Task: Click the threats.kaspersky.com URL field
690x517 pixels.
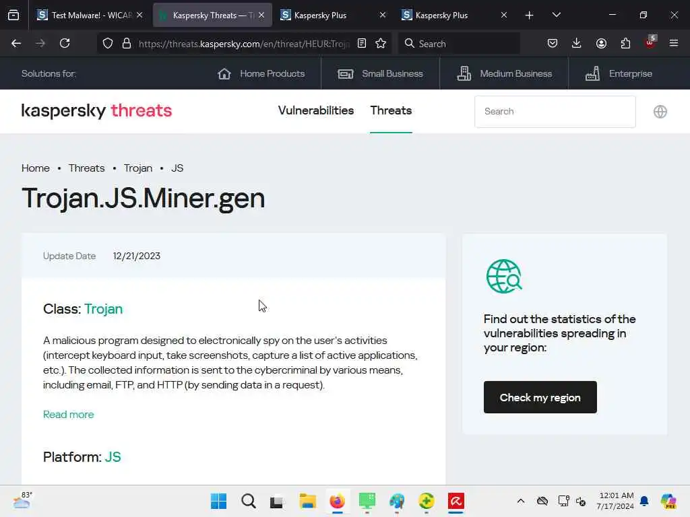Action: pos(244,44)
